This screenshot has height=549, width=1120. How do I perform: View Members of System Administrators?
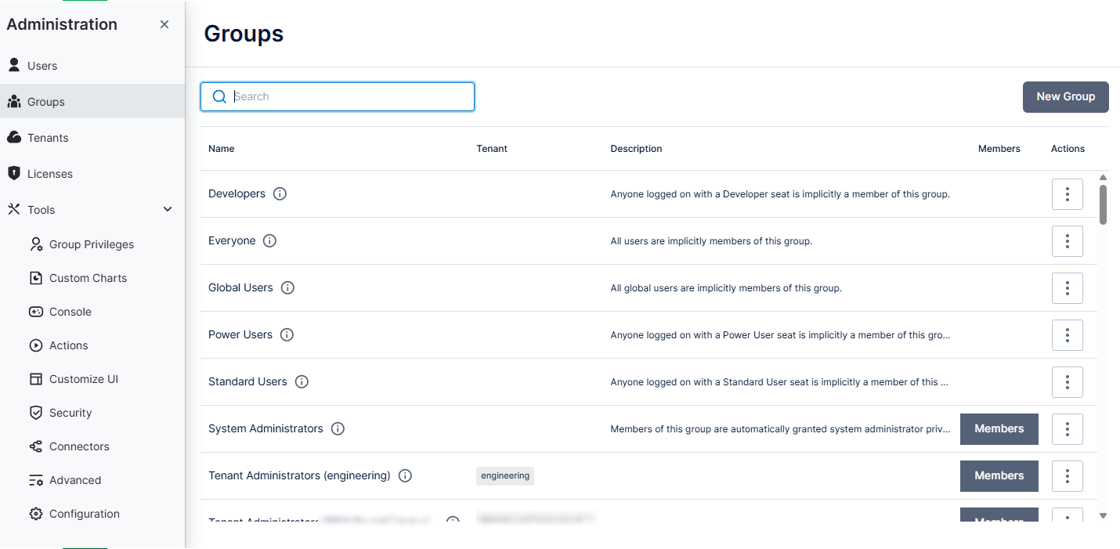click(999, 428)
